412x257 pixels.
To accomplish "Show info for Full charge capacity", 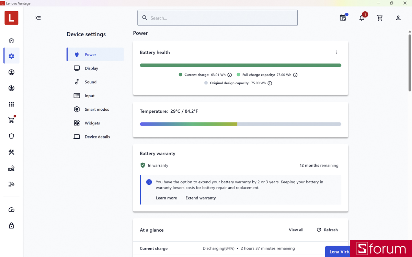I will pos(295,75).
